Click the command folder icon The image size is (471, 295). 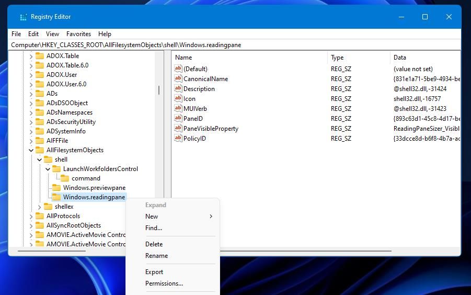pos(65,178)
